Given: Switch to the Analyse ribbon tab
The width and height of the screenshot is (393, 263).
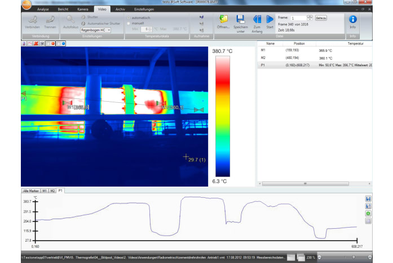Looking at the screenshot, I should (43, 10).
